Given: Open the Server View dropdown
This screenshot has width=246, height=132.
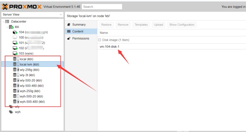Looking at the screenshot, I should click(x=60, y=15).
